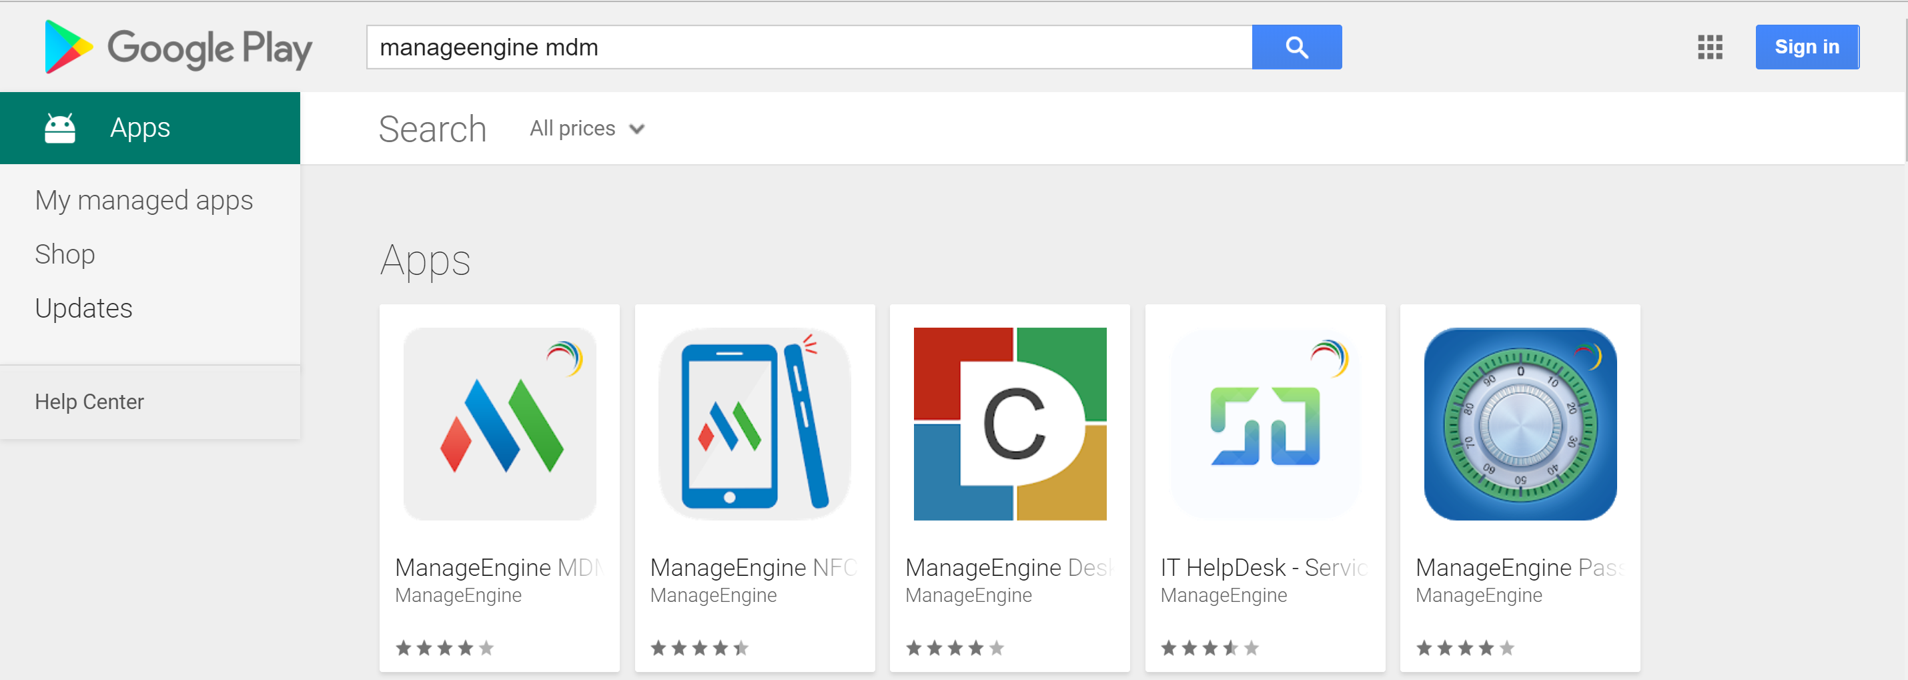The image size is (1908, 680).
Task: Click the search field containing manageengine mdm
Action: 809,47
